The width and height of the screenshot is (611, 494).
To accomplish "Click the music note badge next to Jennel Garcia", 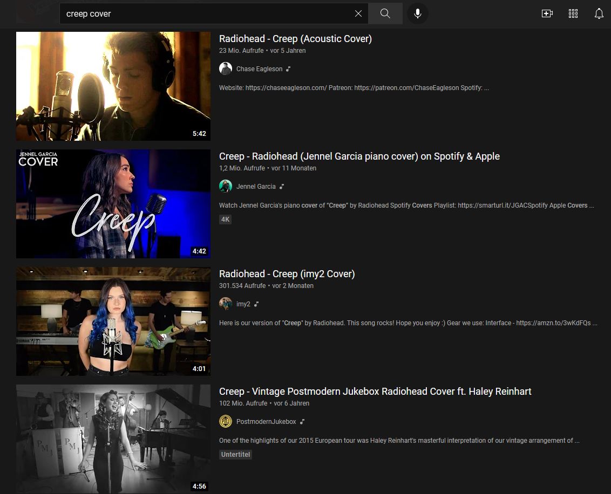I will (281, 187).
